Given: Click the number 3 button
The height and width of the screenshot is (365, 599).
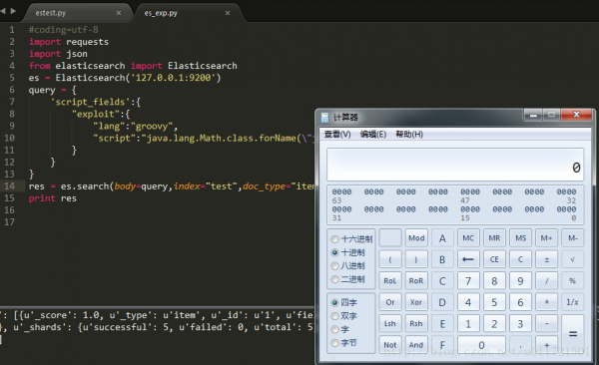Looking at the screenshot, I should tap(520, 324).
